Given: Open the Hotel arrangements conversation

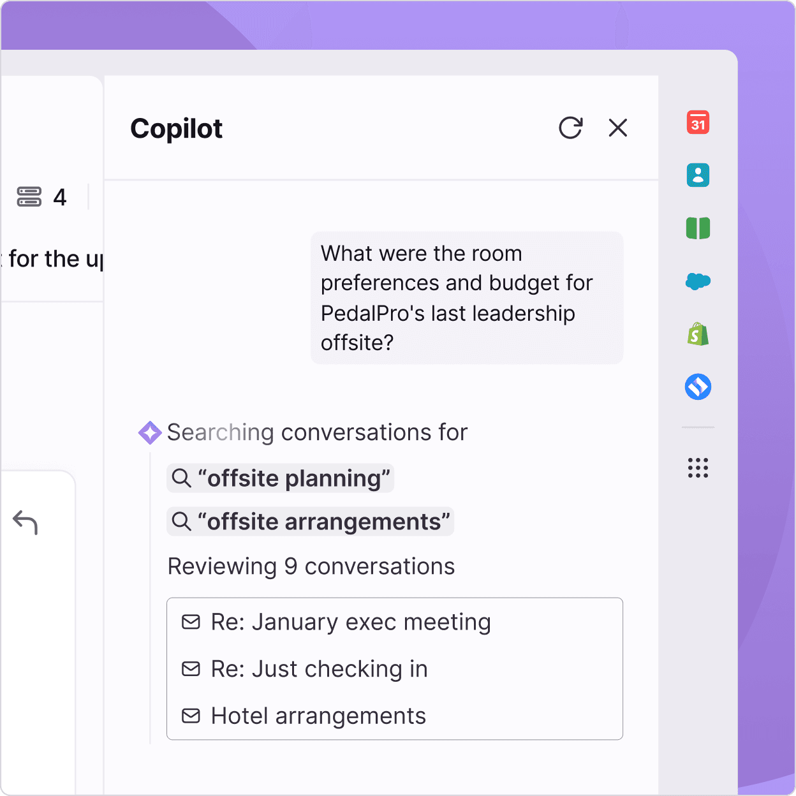Looking at the screenshot, I should (394, 716).
